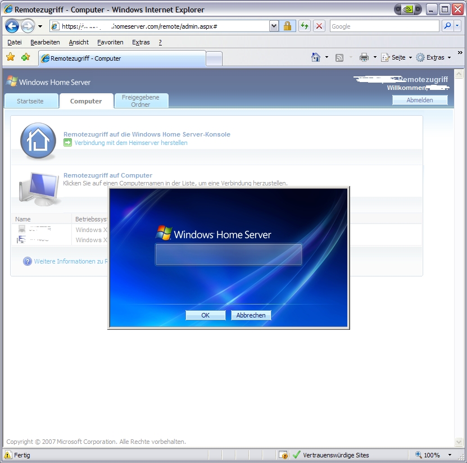
Task: Show more toolbar items chevron
Action: (460, 53)
